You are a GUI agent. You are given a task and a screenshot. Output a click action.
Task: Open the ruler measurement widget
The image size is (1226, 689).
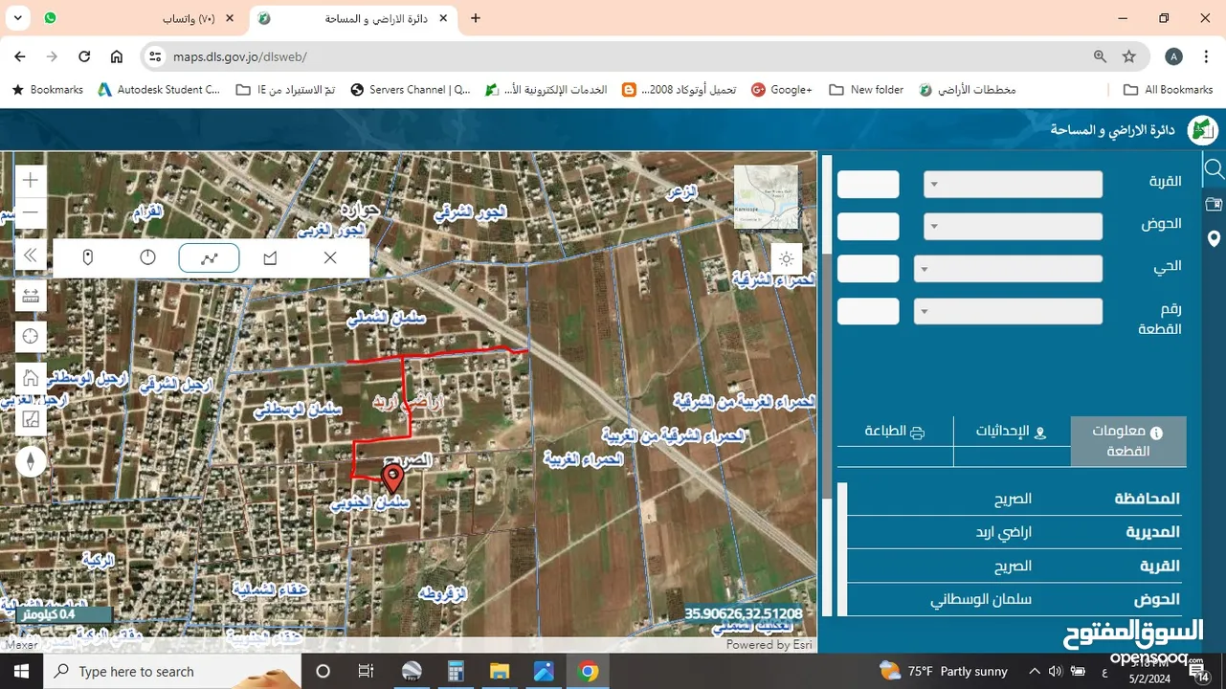tap(31, 296)
